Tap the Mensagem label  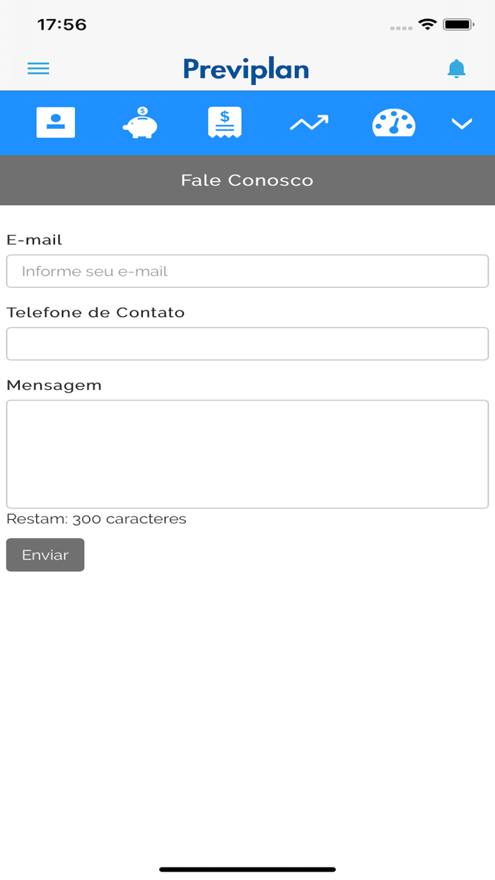[x=54, y=385]
